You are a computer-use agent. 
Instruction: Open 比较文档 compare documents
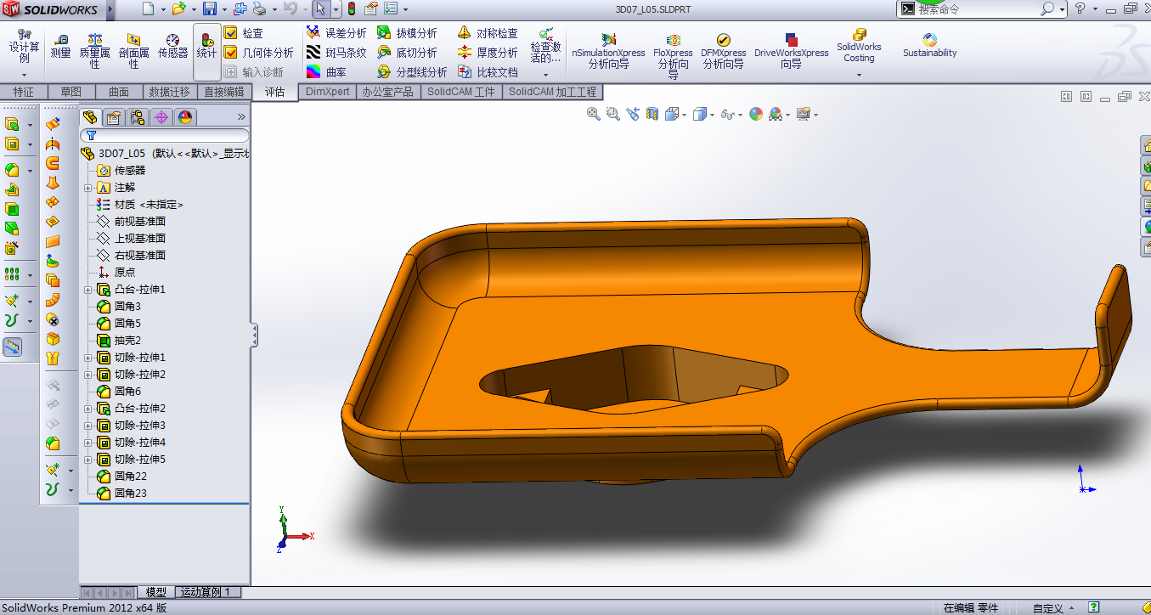pos(488,72)
